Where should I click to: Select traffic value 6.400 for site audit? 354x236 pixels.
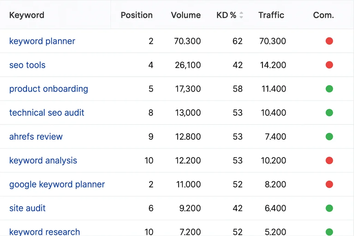pos(276,208)
